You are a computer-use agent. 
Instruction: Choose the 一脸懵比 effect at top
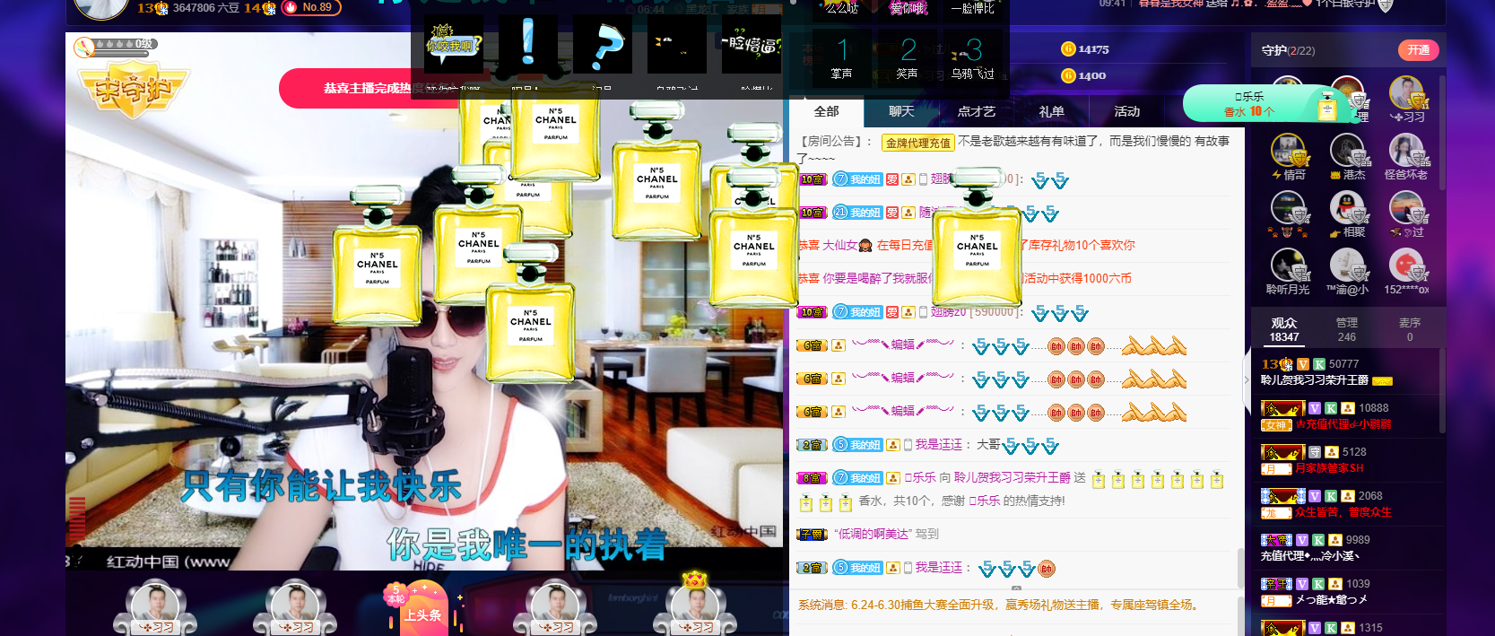[x=973, y=9]
